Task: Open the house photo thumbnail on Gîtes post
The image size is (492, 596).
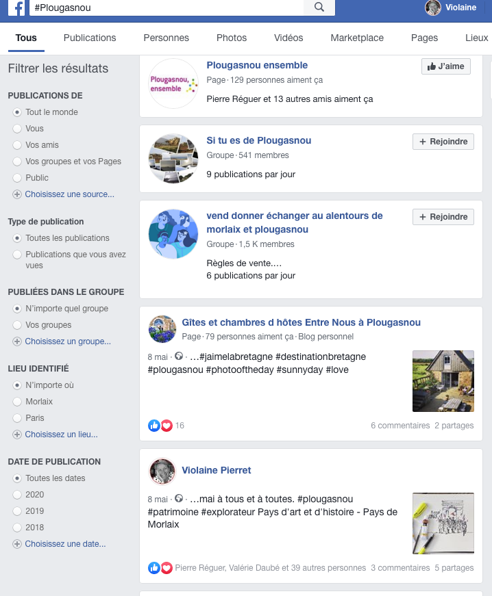Action: point(443,381)
